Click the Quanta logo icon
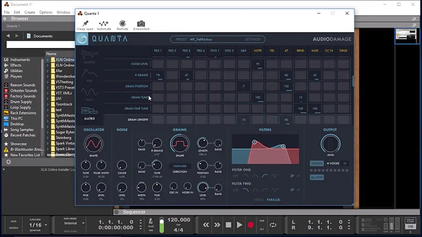422x237 pixels. (82, 39)
